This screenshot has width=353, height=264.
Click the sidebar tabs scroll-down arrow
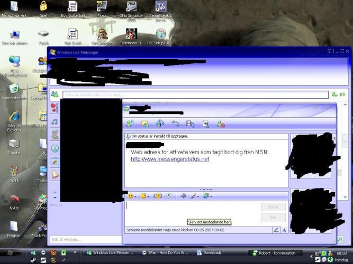point(55,197)
